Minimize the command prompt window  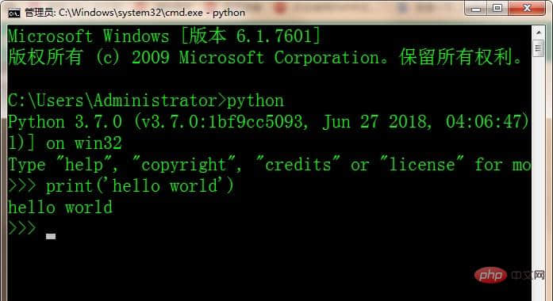coord(476,8)
